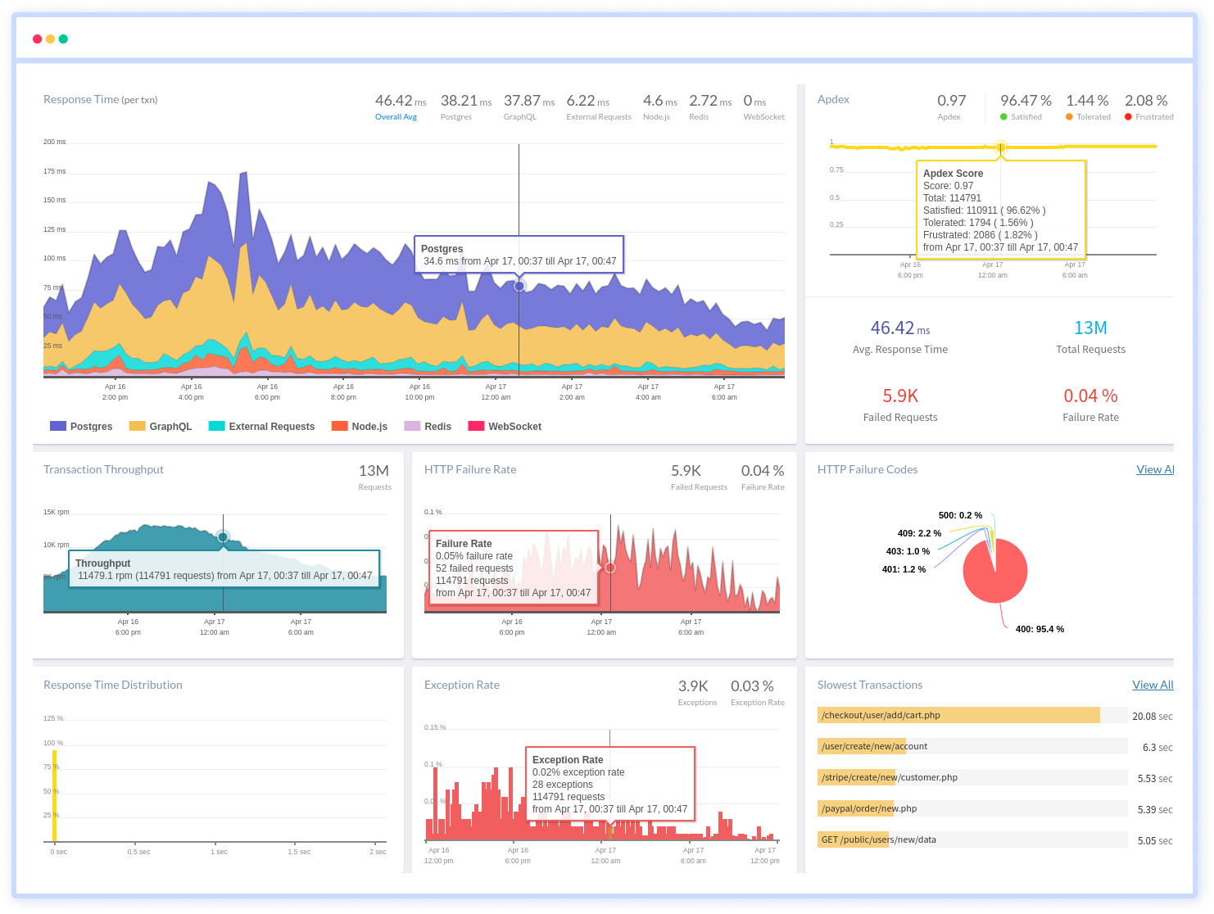Toggle the Redis 2.72 ms metric
The width and height of the screenshot is (1214, 914).
tap(709, 106)
